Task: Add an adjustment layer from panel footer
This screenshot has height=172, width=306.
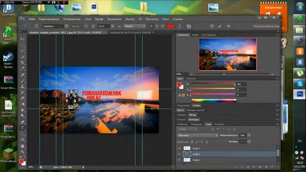Action: (x=254, y=167)
